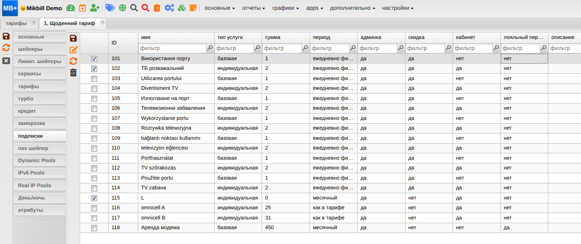The height and width of the screenshot is (244, 581).
Task: Open the графики dropdown menu
Action: 285,8
